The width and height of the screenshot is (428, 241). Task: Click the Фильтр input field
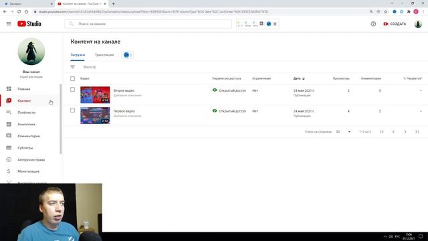pos(90,67)
